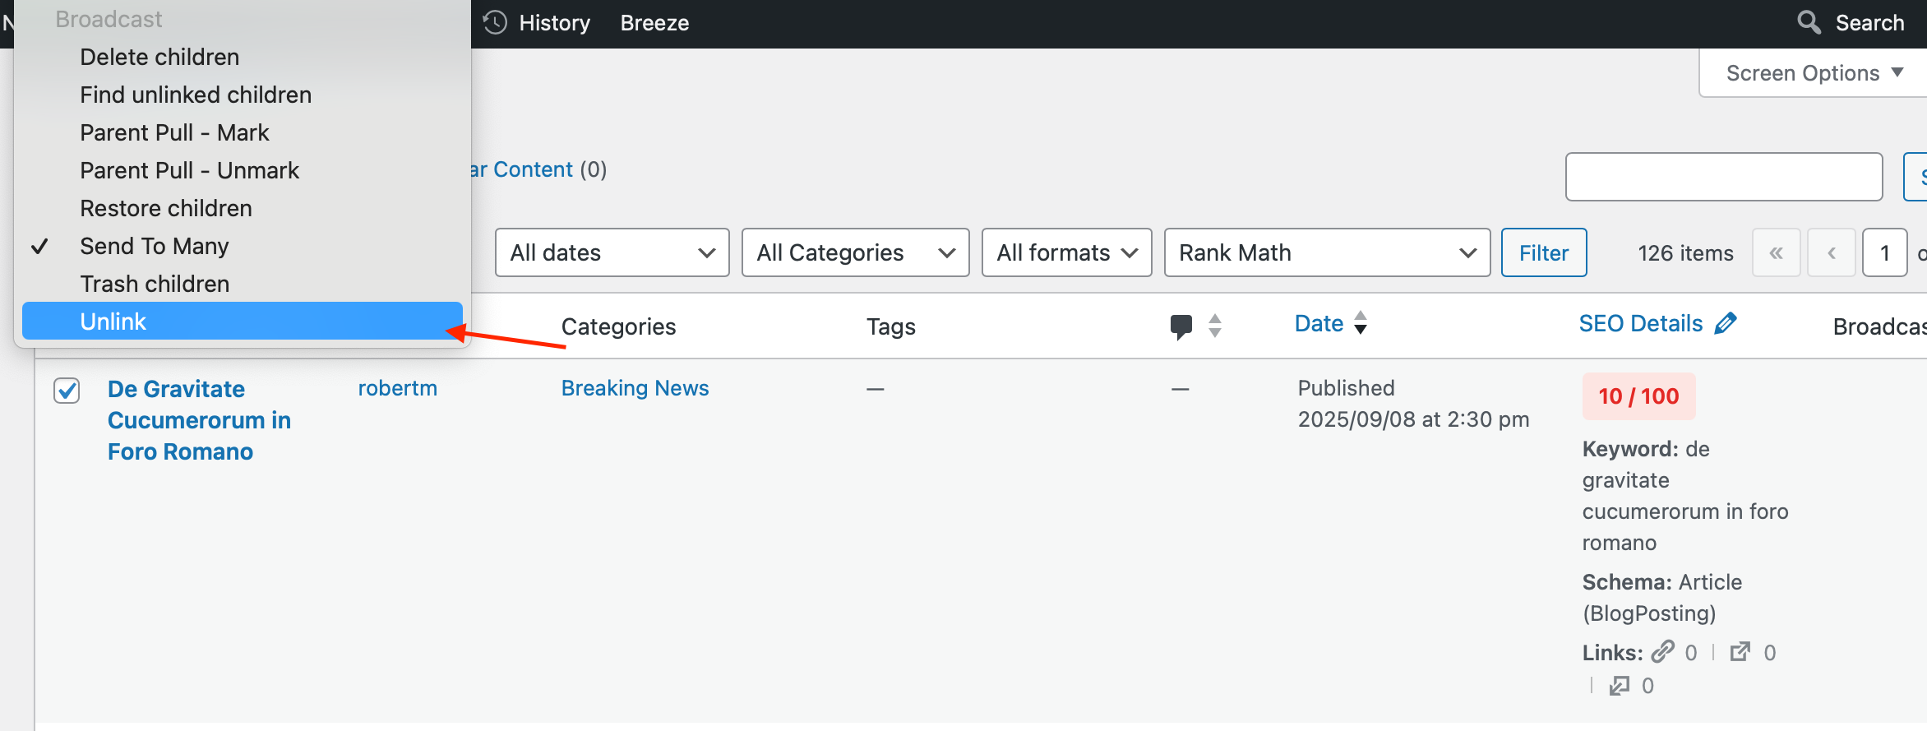
Task: Click the 10 / 100 SEO score badge
Action: point(1638,396)
